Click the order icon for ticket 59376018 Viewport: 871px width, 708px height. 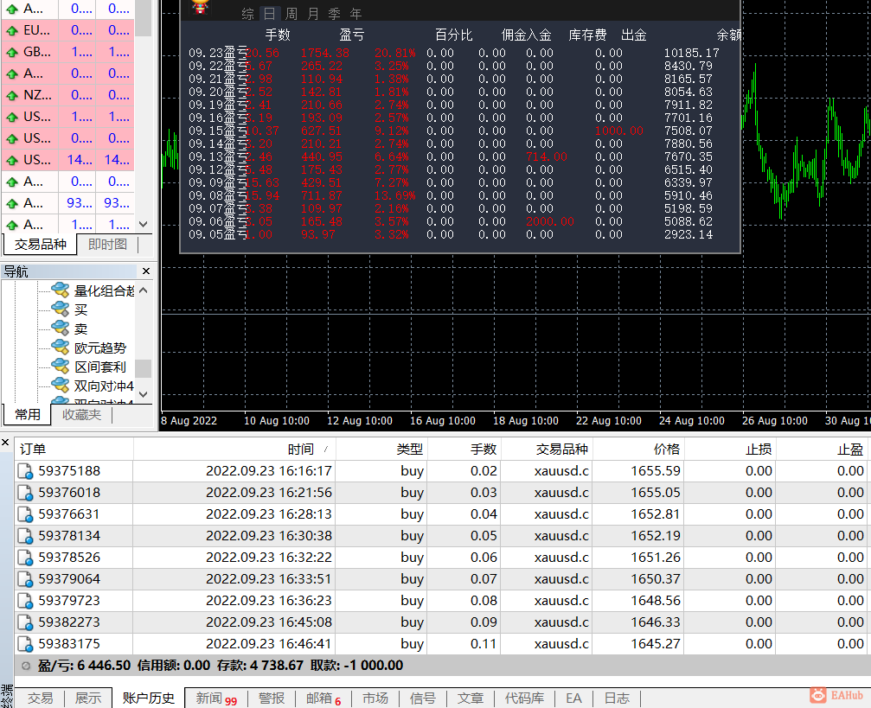pos(26,493)
